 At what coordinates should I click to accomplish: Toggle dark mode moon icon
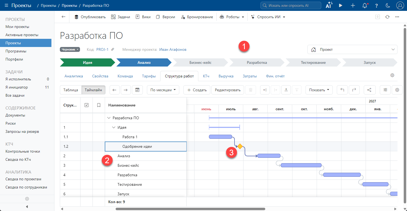click(388, 5)
